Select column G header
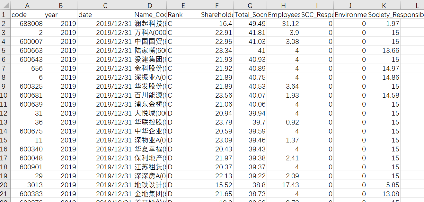This screenshot has width=424, height=202. (250, 5)
